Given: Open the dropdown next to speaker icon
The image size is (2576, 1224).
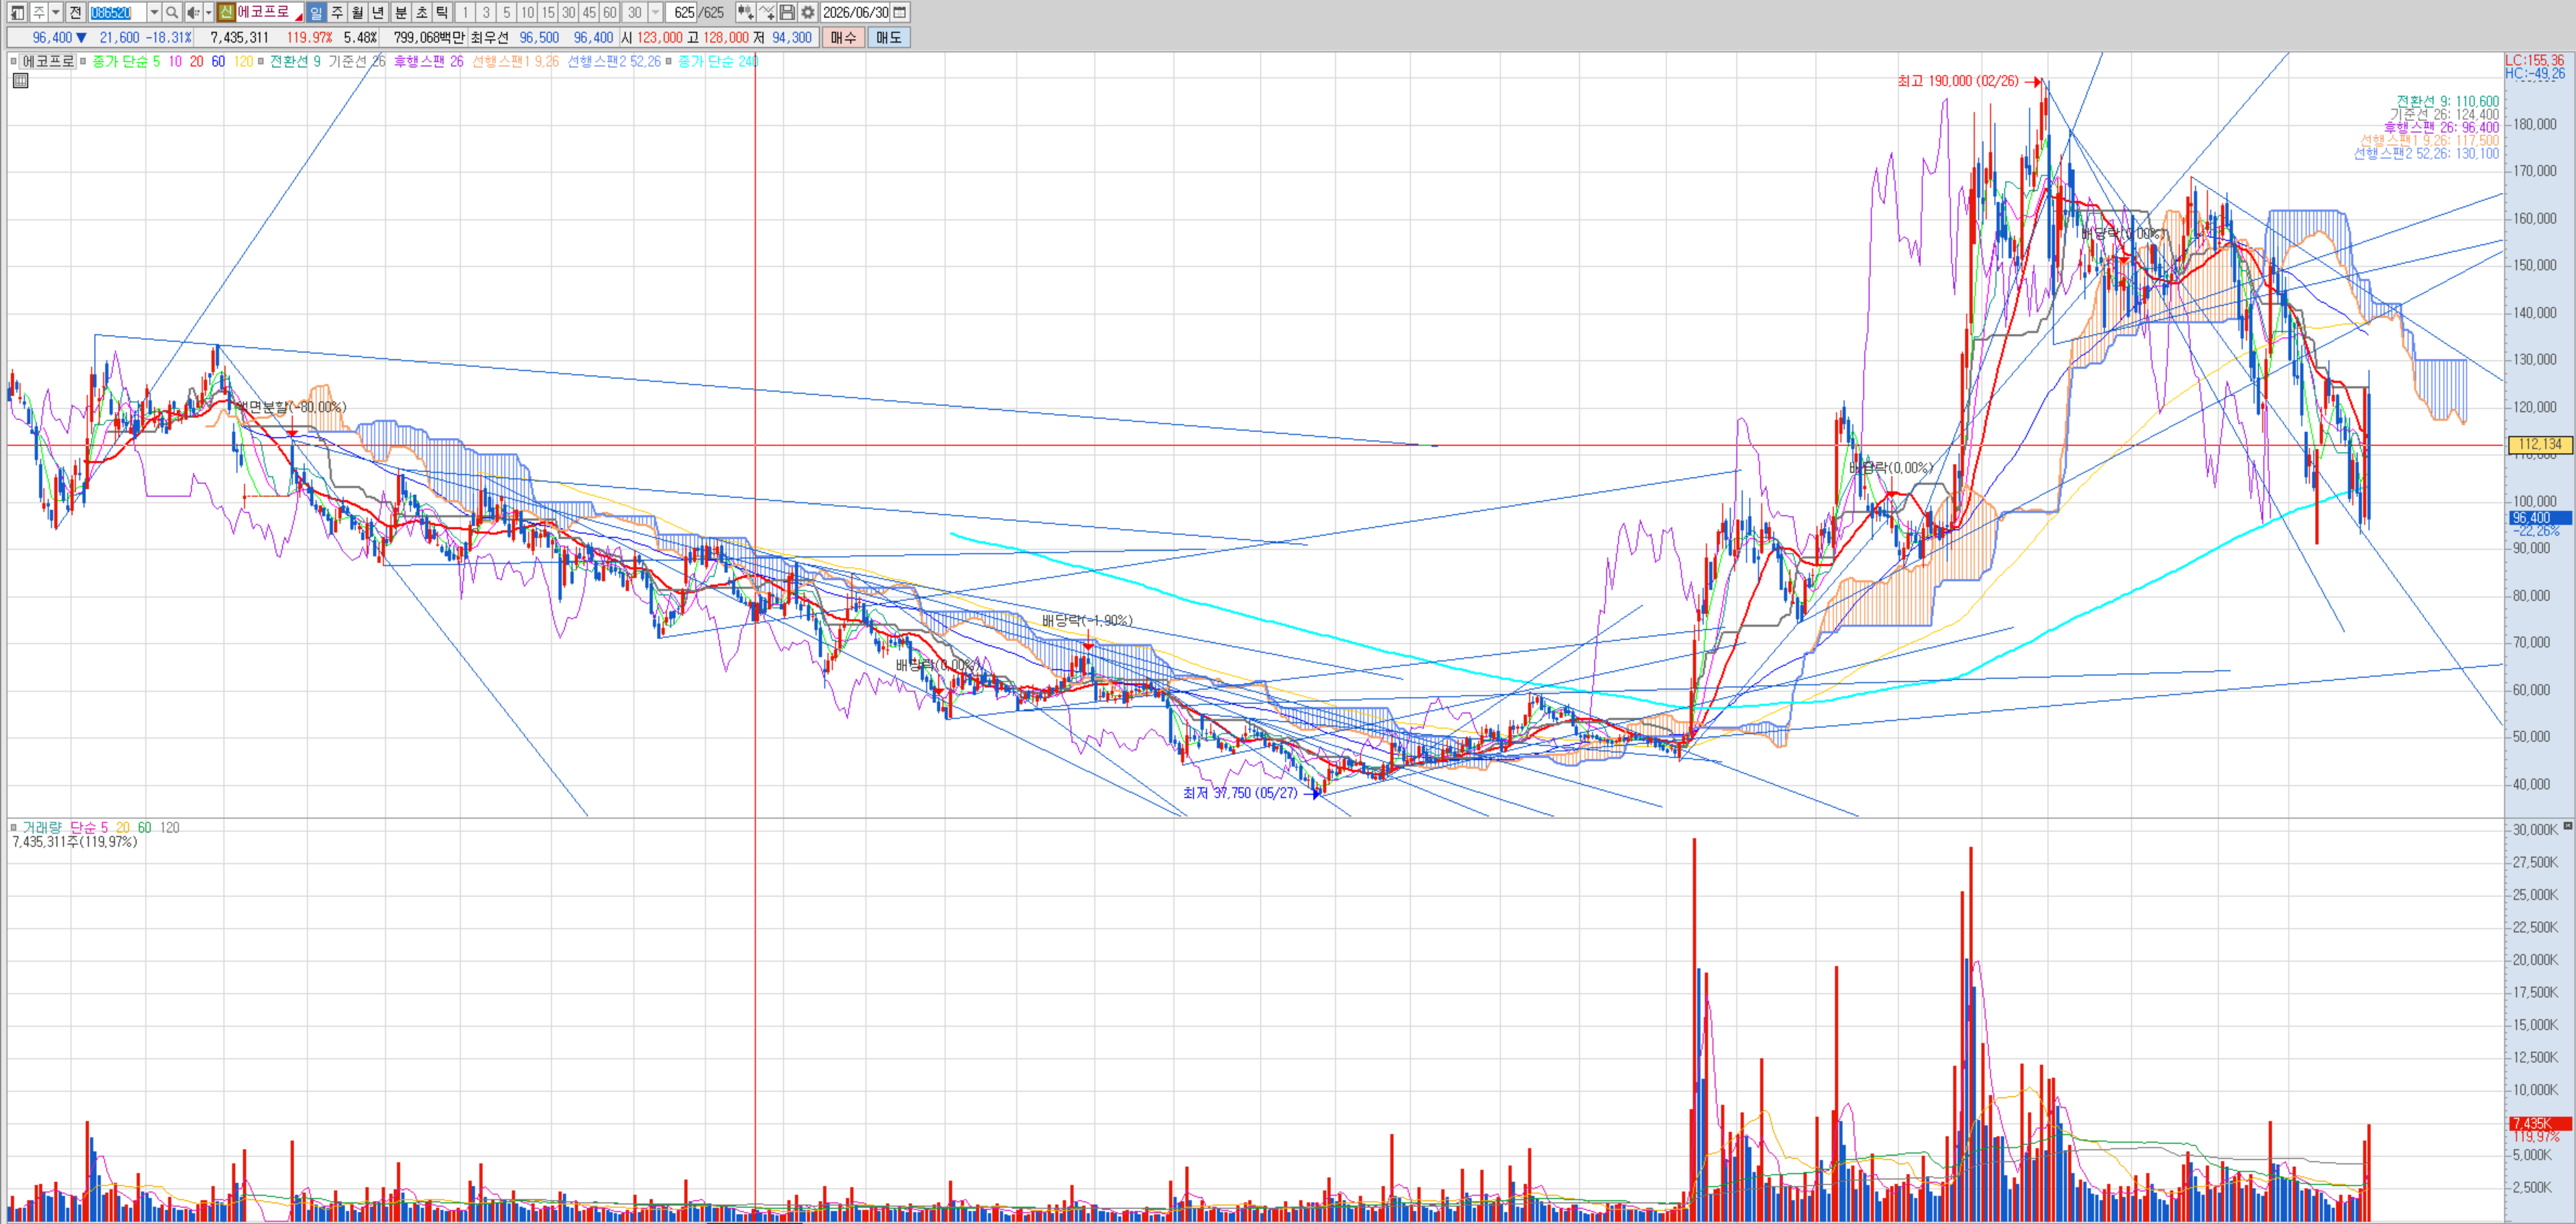Looking at the screenshot, I should 209,13.
